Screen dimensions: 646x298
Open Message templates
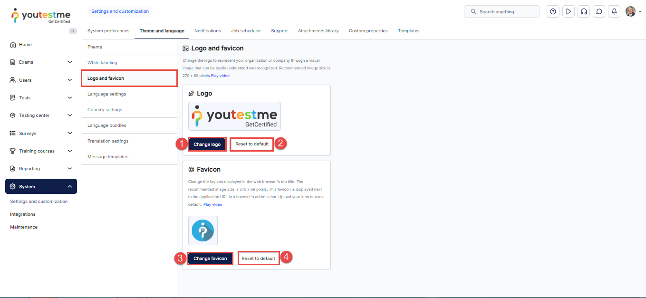(x=129, y=157)
